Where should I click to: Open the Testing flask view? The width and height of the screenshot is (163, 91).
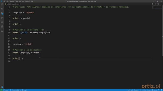(x=2, y=31)
